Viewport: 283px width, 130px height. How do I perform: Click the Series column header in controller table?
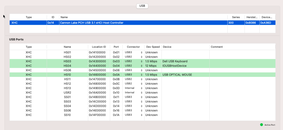(x=236, y=17)
